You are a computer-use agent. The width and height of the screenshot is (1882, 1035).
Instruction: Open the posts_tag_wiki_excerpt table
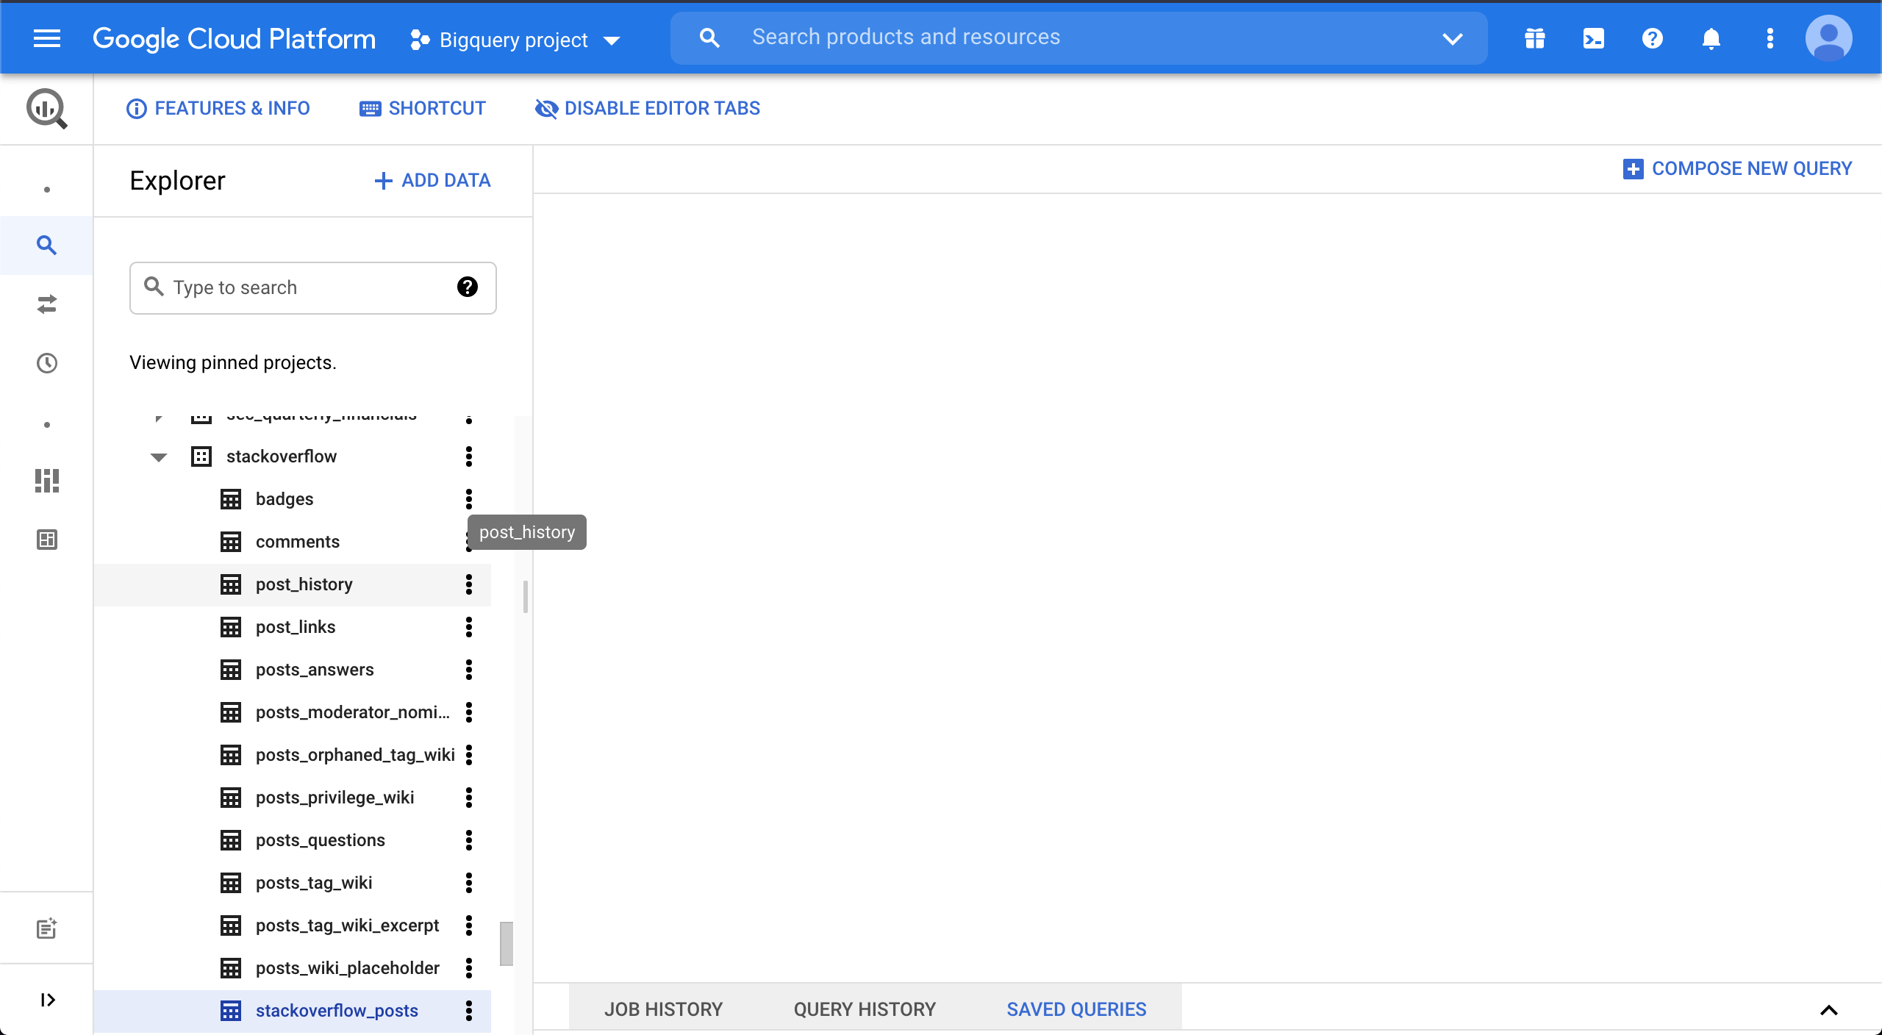tap(347, 925)
